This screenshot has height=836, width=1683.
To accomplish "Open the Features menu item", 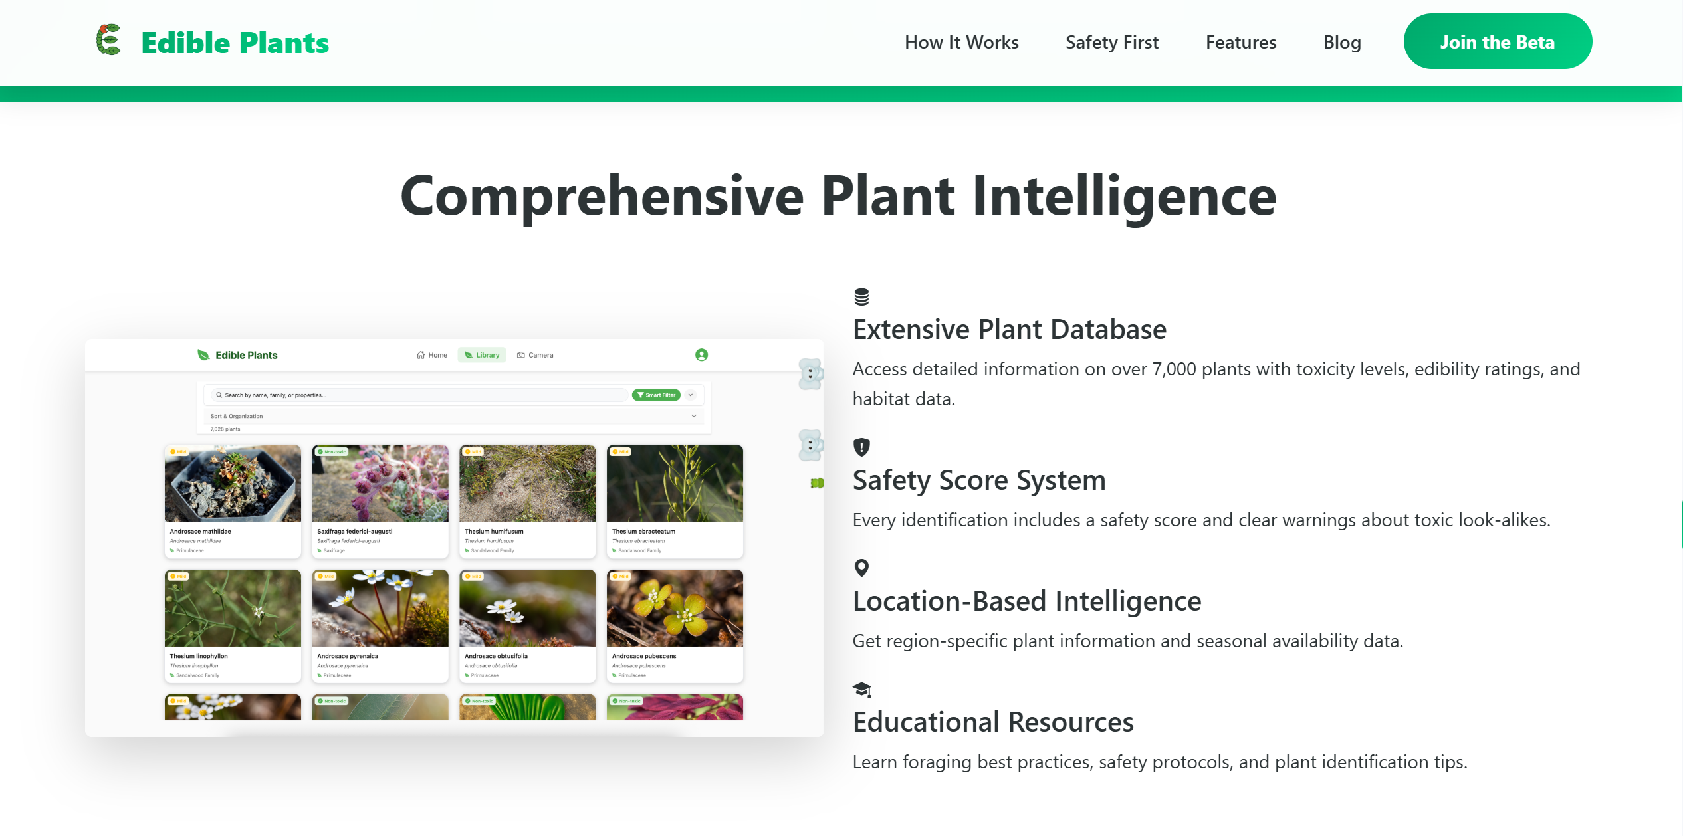I will (x=1240, y=42).
